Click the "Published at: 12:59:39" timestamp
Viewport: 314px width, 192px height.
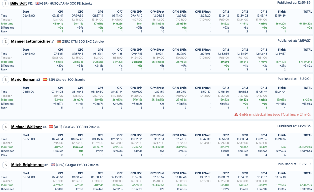click(294, 3)
